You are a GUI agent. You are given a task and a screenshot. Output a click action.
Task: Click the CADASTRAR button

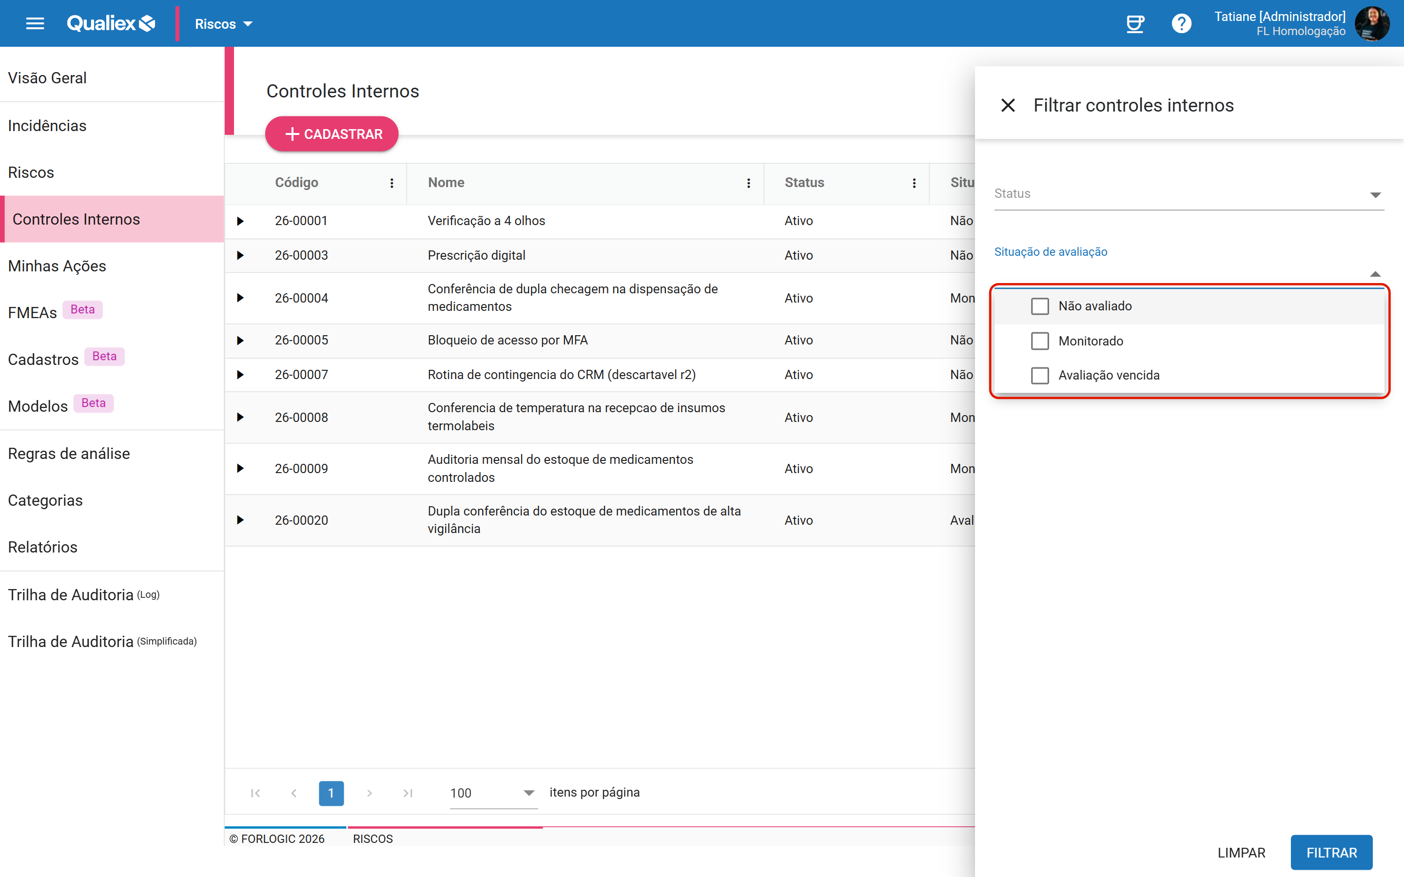(x=332, y=134)
